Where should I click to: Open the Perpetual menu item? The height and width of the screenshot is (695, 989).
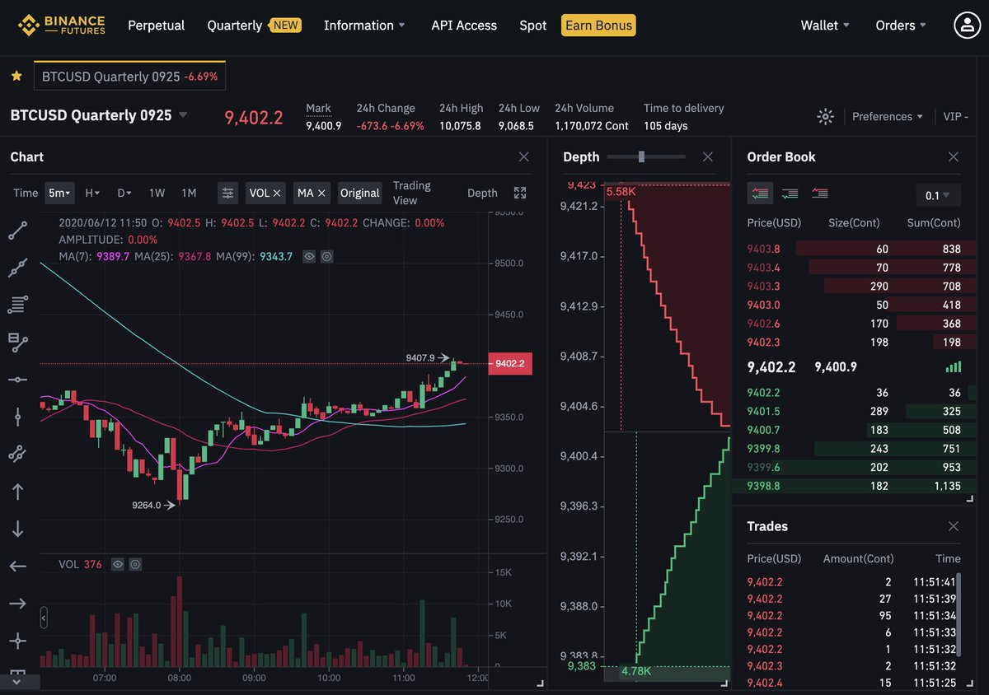pyautogui.click(x=156, y=26)
